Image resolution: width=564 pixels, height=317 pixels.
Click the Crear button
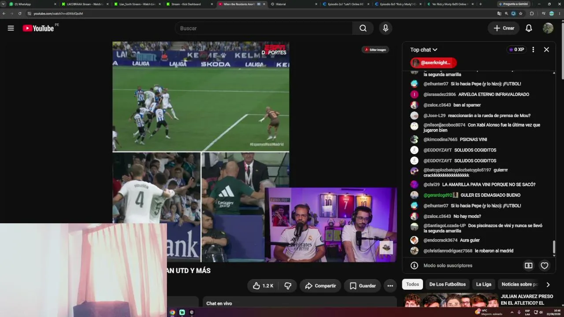tap(504, 28)
